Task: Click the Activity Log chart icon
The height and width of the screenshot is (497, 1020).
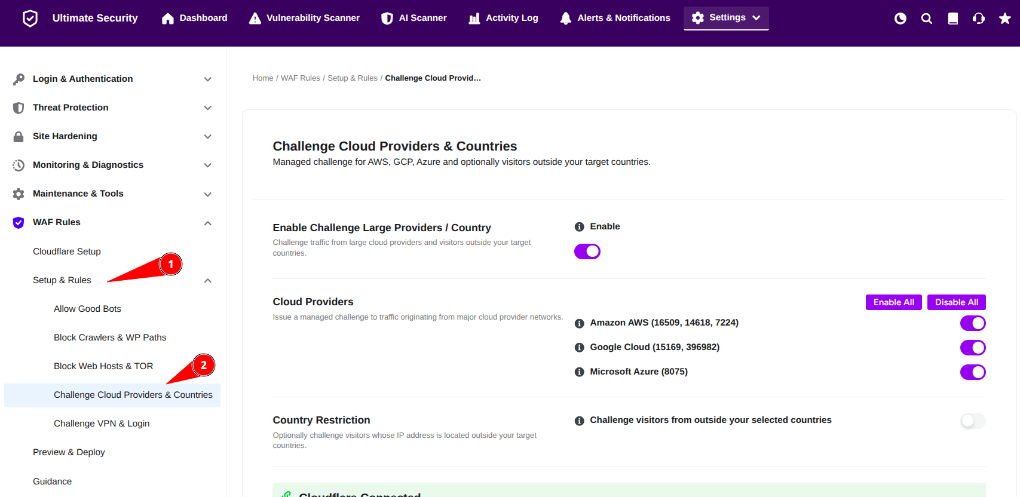Action: 474,19
